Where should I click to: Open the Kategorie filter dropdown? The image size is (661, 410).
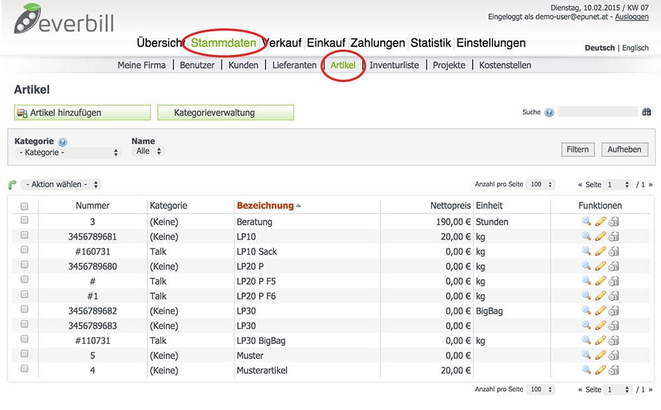tap(69, 153)
